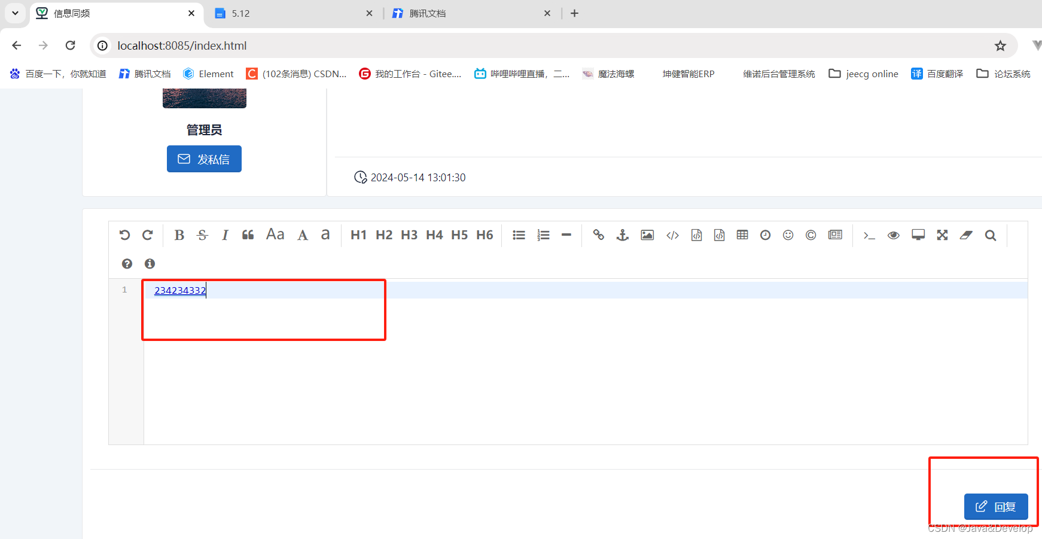Bookmark this page with star icon
The image size is (1042, 539).
pyautogui.click(x=1000, y=45)
